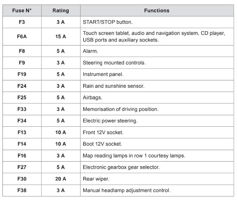Click Memorisation of driving position text
237x201 pixels.
121,109
